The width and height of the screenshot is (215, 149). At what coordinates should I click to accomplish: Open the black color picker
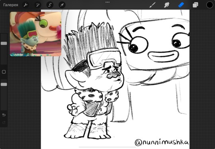[210, 5]
